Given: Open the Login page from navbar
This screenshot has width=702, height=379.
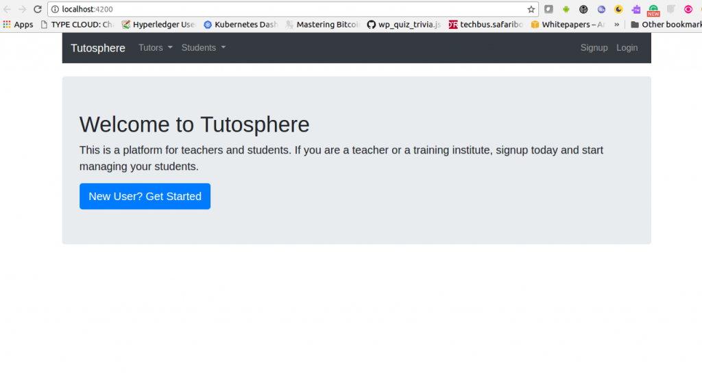Looking at the screenshot, I should point(627,48).
